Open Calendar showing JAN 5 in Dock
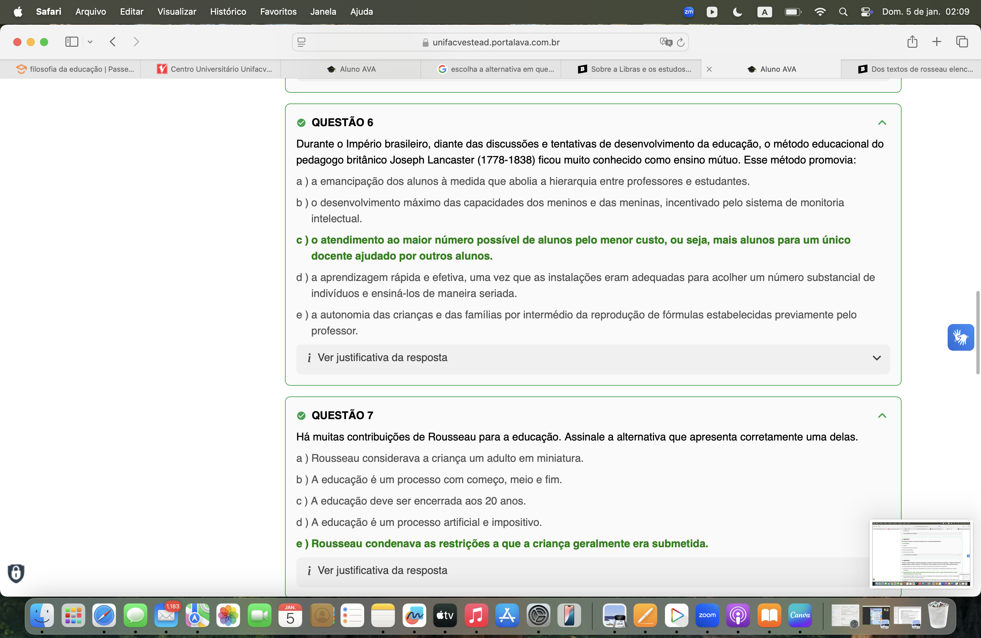The image size is (981, 638). click(290, 616)
